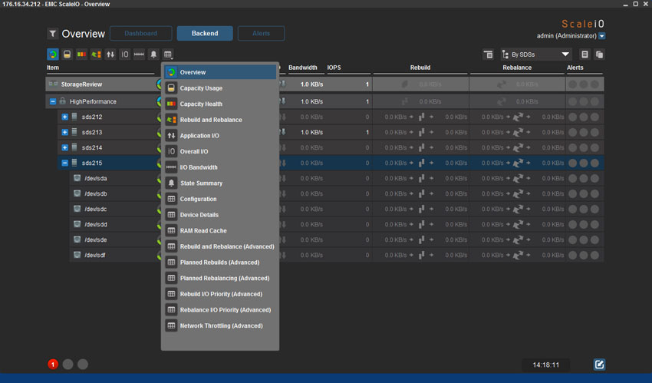Open the admin user menu arrow
Image resolution: width=652 pixels, height=383 pixels.
click(601, 36)
